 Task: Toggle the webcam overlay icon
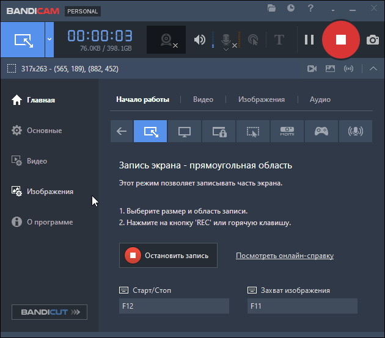pyautogui.click(x=166, y=40)
